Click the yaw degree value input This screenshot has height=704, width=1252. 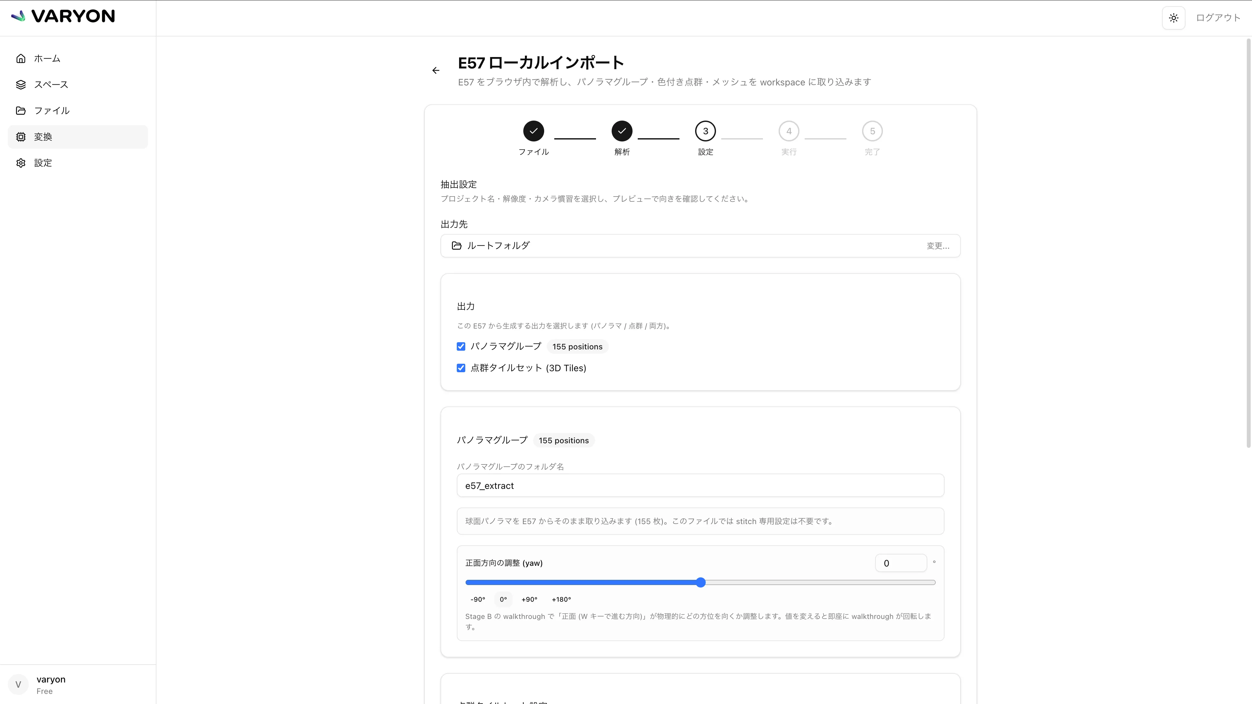point(901,563)
